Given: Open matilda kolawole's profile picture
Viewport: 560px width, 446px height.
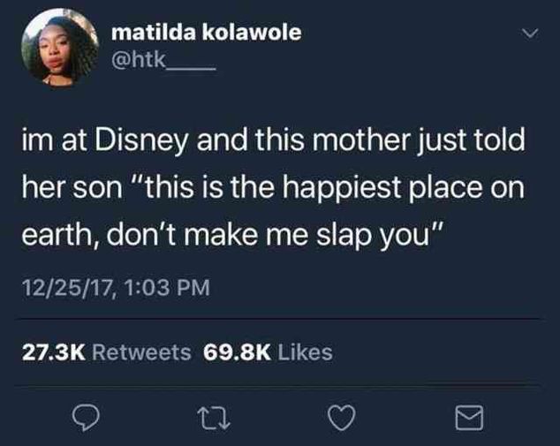Looking at the screenshot, I should [x=60, y=48].
